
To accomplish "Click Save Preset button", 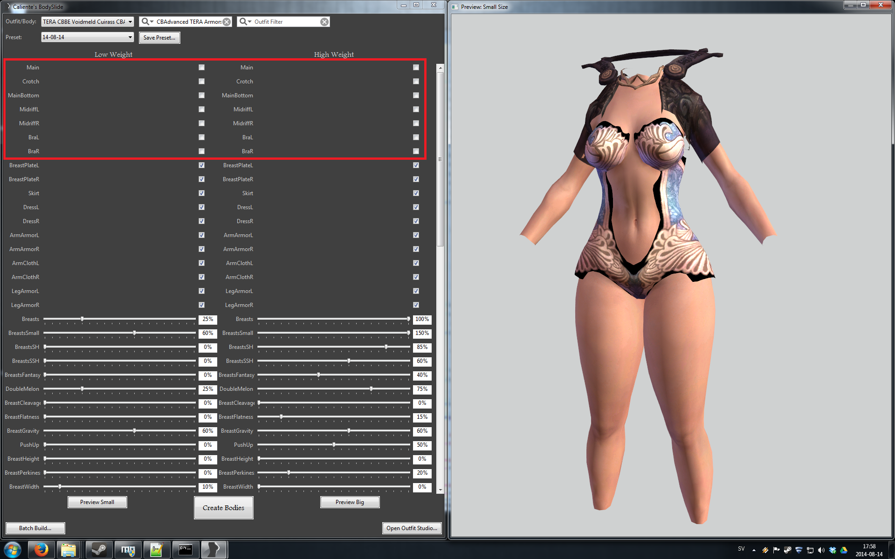I will [x=159, y=38].
